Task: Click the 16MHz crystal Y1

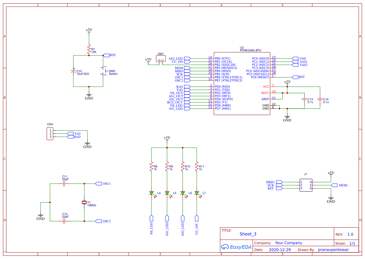Action: click(84, 202)
